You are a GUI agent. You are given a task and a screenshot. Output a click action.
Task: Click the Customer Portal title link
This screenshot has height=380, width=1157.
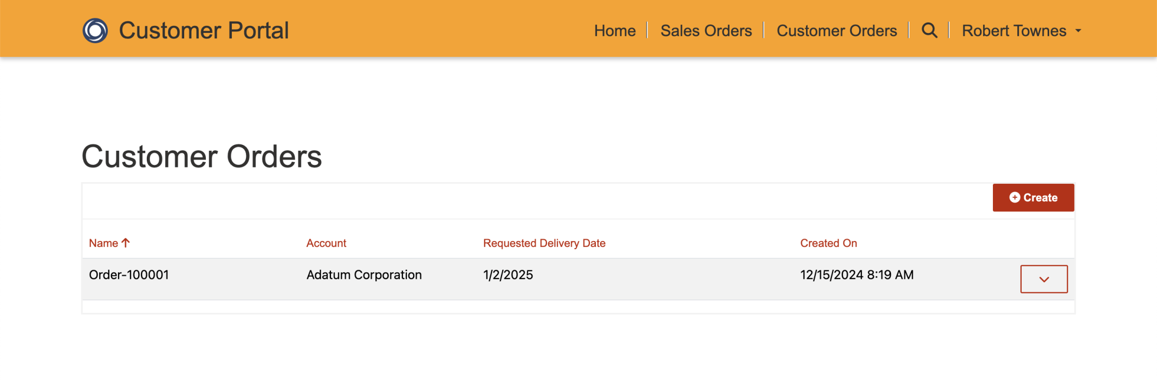point(204,31)
